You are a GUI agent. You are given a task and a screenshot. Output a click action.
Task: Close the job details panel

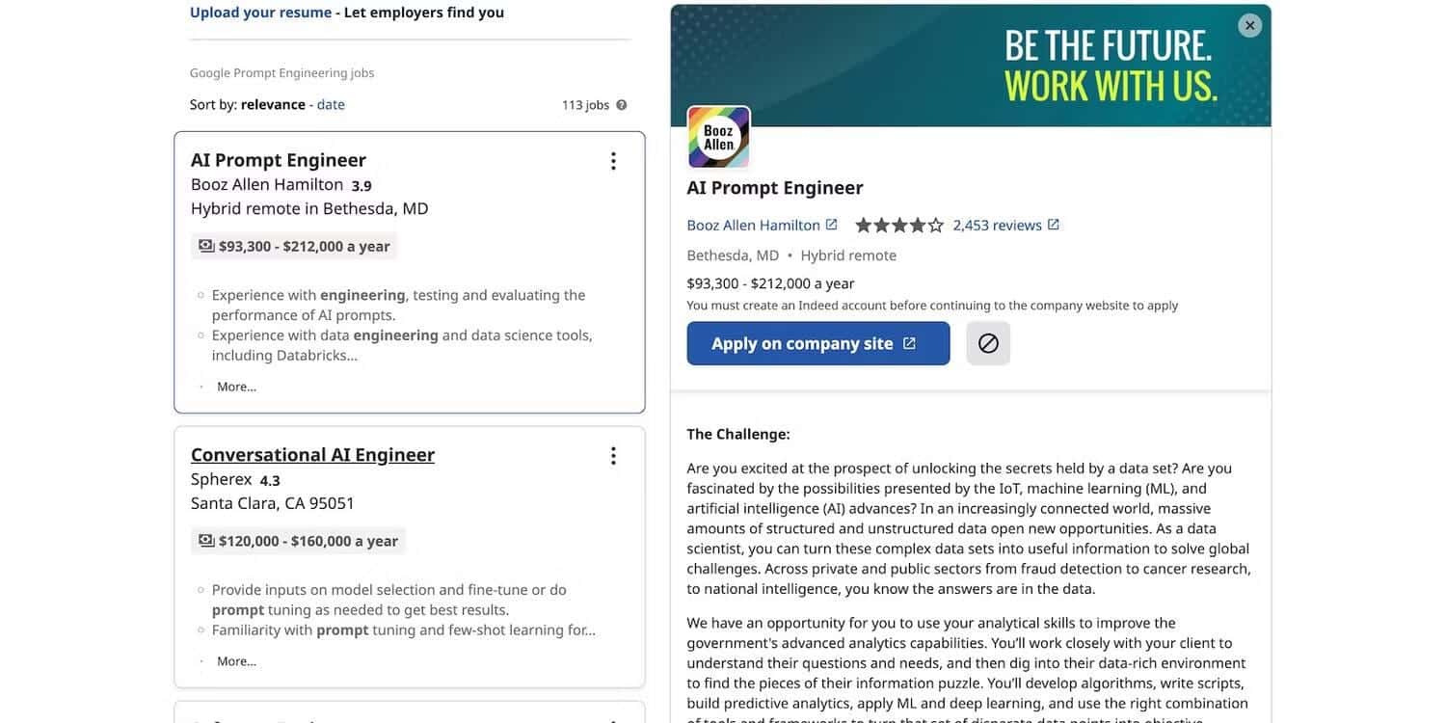point(1250,26)
